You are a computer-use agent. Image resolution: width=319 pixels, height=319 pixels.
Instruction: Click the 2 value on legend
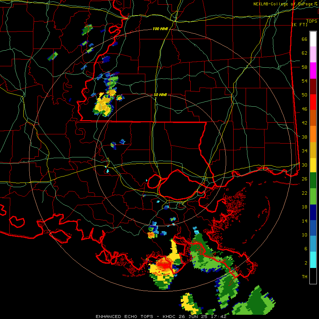point(306,263)
